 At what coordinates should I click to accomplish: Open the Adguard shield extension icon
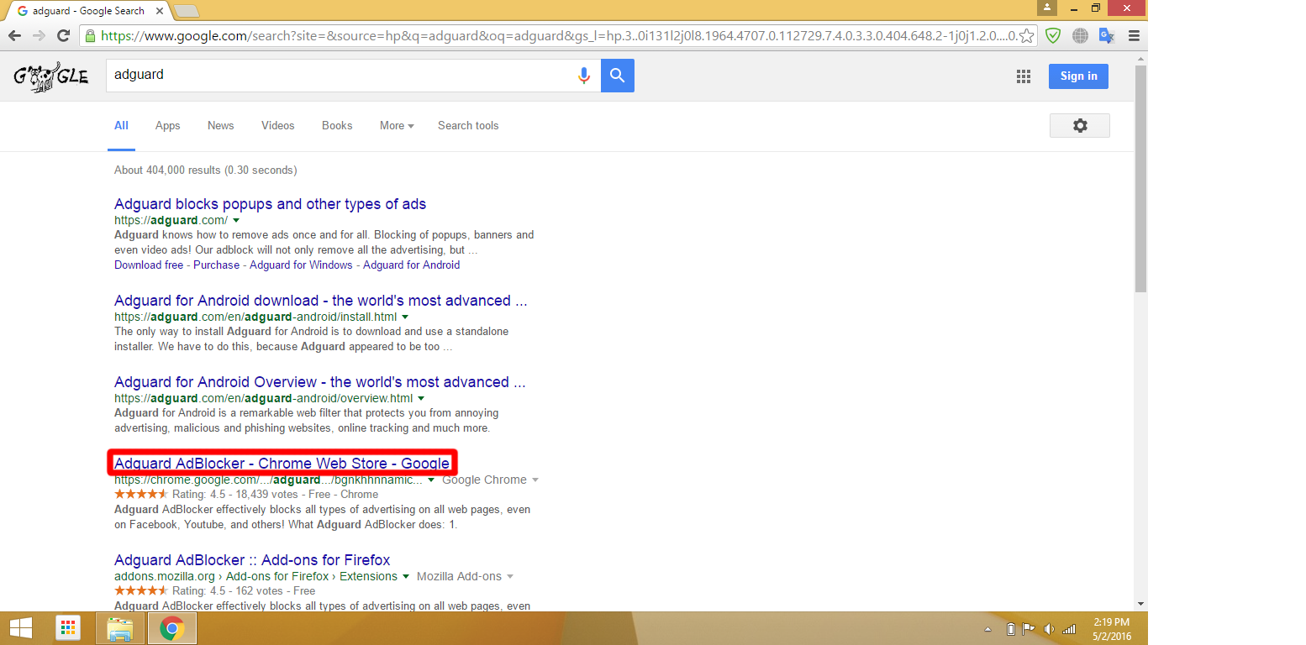coord(1053,36)
